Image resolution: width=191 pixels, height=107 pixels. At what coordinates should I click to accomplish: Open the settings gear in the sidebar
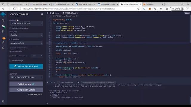tap(3, 101)
